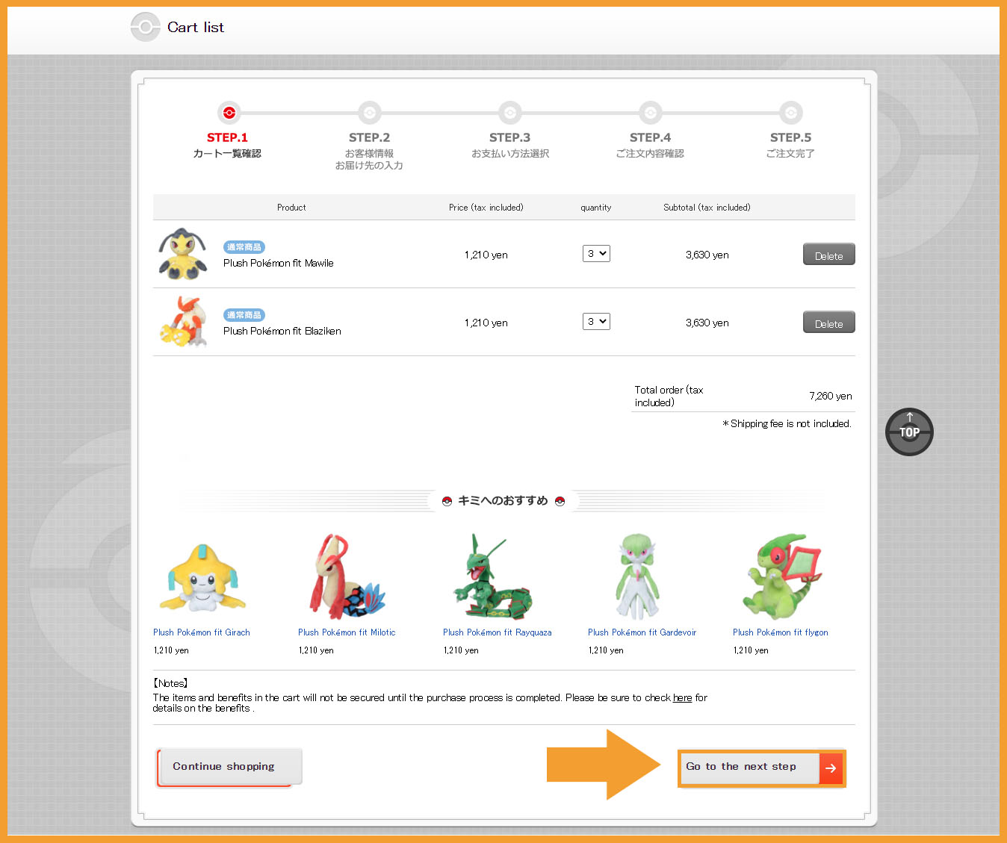
Task: Click the Jirachi plush recommendation image
Action: [x=202, y=578]
